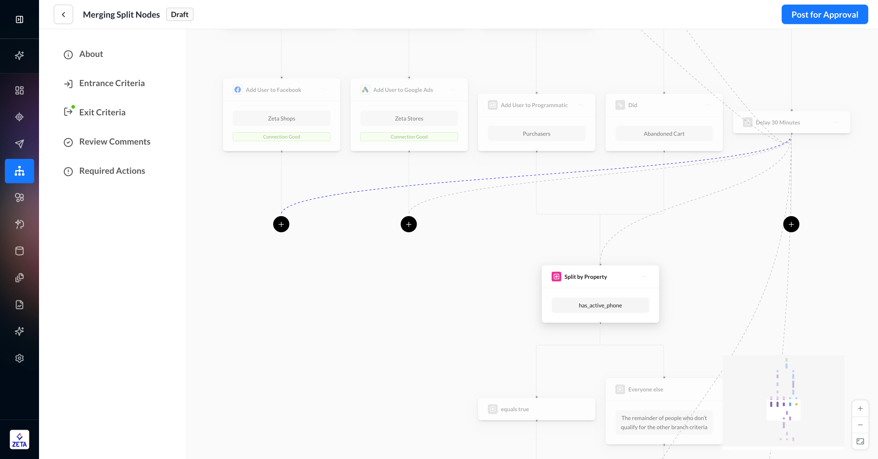Open Add User to Google Ads options menu
The height and width of the screenshot is (459, 878).
(453, 90)
